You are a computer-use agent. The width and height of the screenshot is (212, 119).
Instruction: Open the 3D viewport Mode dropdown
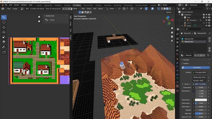pyautogui.click(x=76, y=9)
